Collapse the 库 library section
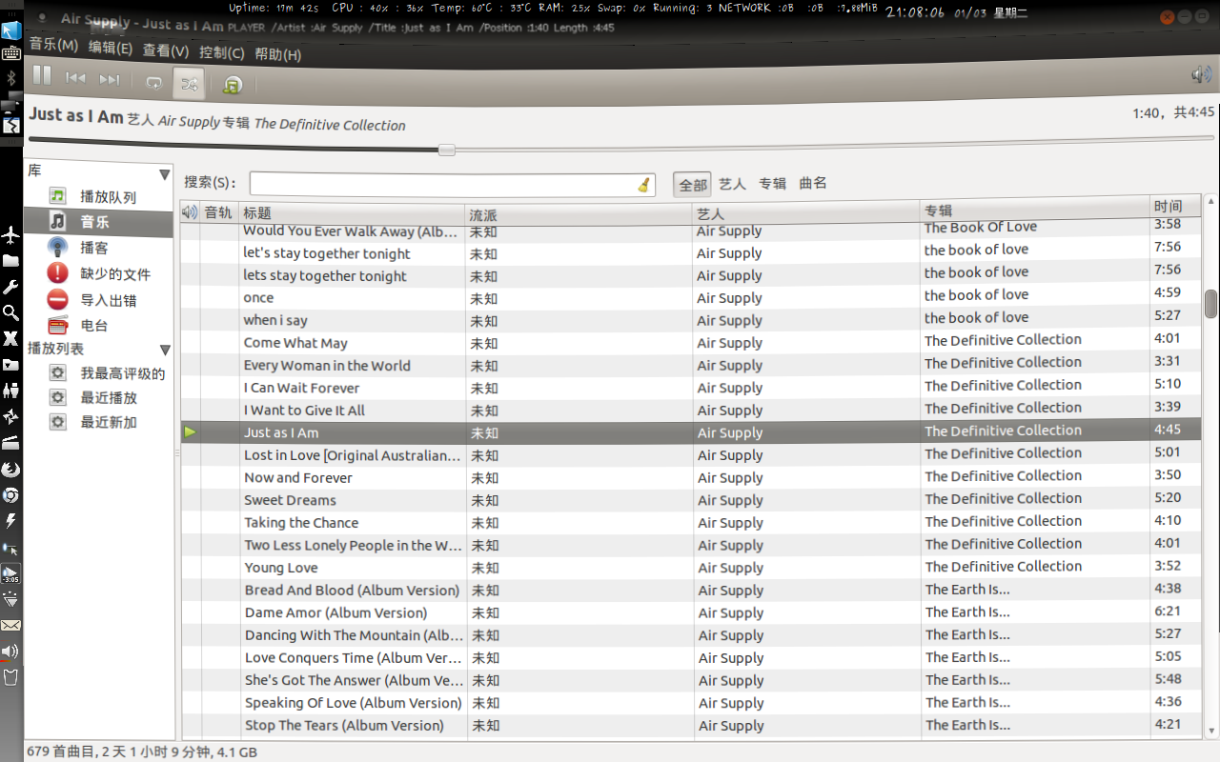 [165, 174]
